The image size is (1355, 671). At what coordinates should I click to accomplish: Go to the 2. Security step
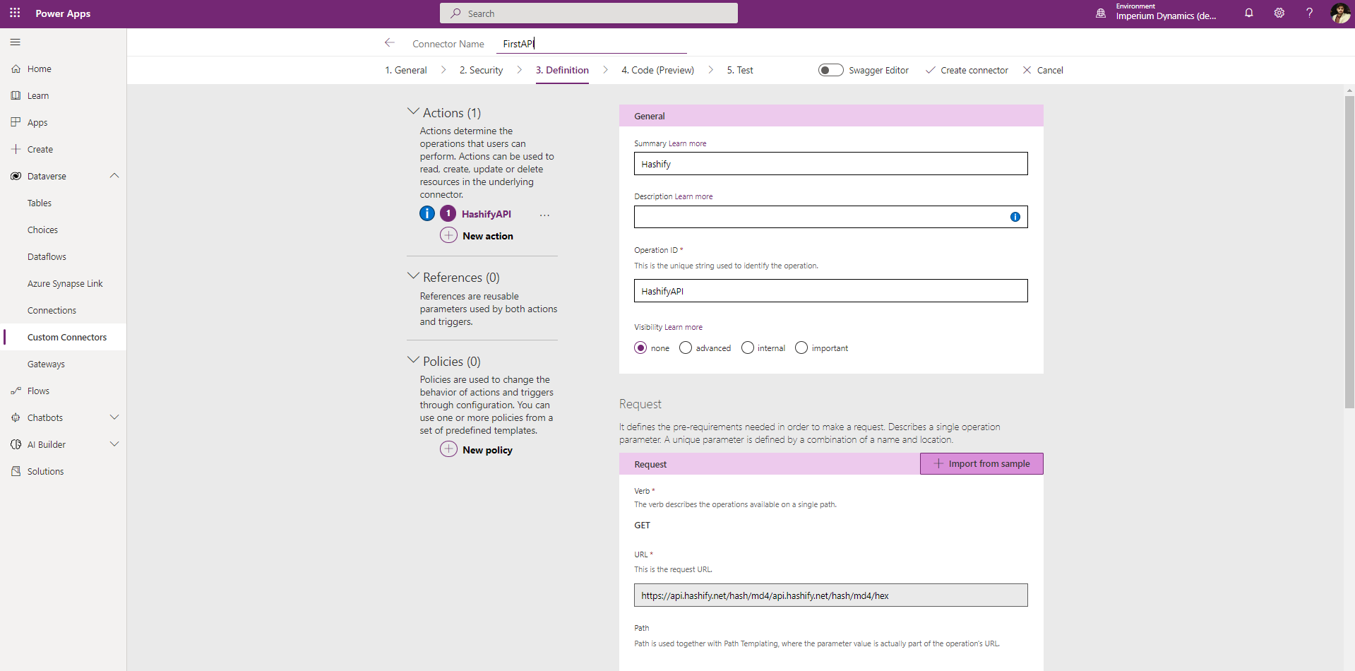[x=481, y=70]
